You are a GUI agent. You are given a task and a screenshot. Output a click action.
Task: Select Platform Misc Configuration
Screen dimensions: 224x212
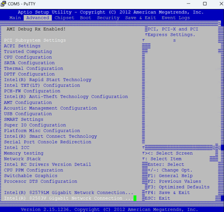42,131
